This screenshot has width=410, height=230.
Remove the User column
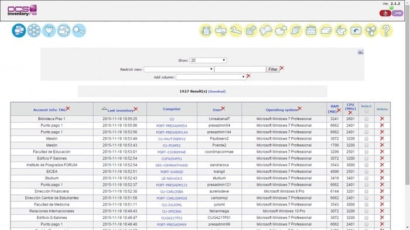(223, 109)
